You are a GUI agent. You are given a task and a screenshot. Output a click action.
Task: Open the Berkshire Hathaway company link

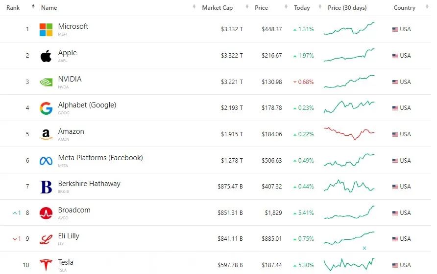[x=89, y=184]
